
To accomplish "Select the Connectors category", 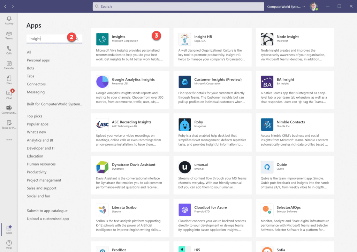I will pyautogui.click(x=36, y=84).
